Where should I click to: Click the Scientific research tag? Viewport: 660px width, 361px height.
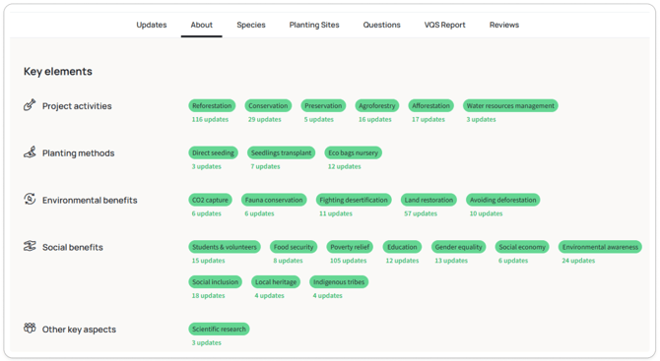(x=219, y=330)
